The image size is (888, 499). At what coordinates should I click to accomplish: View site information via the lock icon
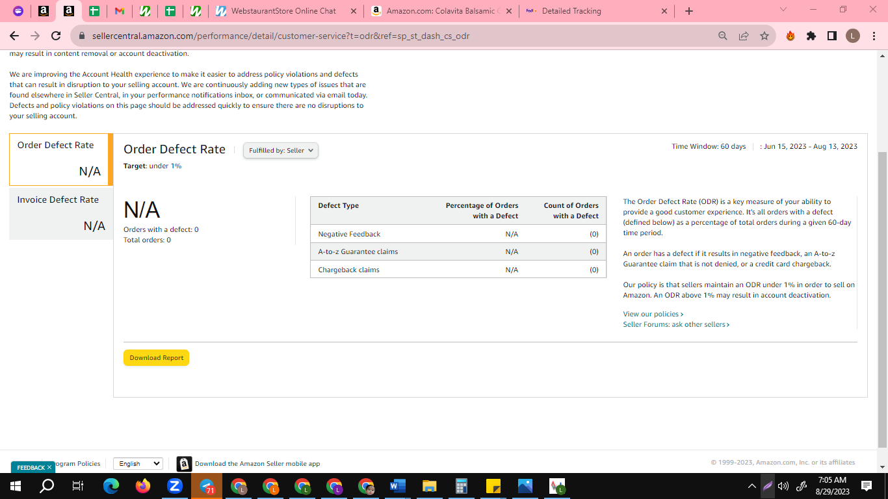[x=82, y=36]
